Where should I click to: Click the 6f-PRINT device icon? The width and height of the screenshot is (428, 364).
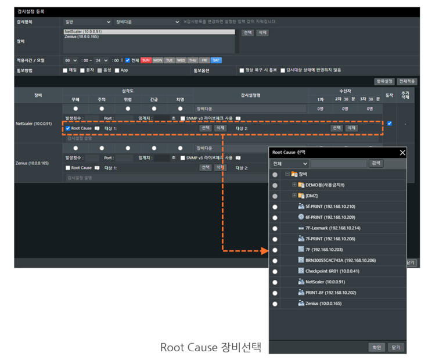pos(301,217)
